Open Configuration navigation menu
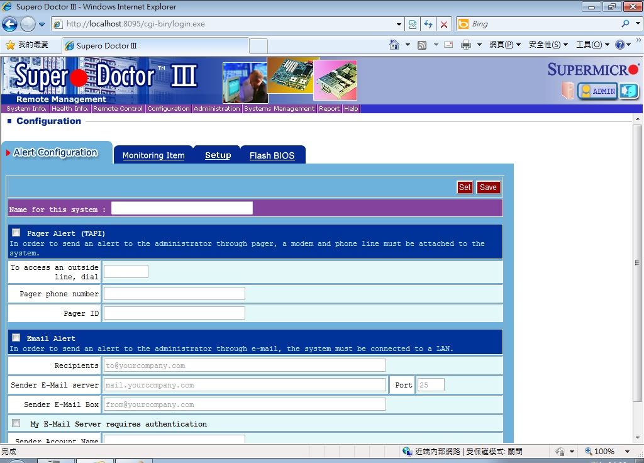The width and height of the screenshot is (644, 463). (169, 108)
